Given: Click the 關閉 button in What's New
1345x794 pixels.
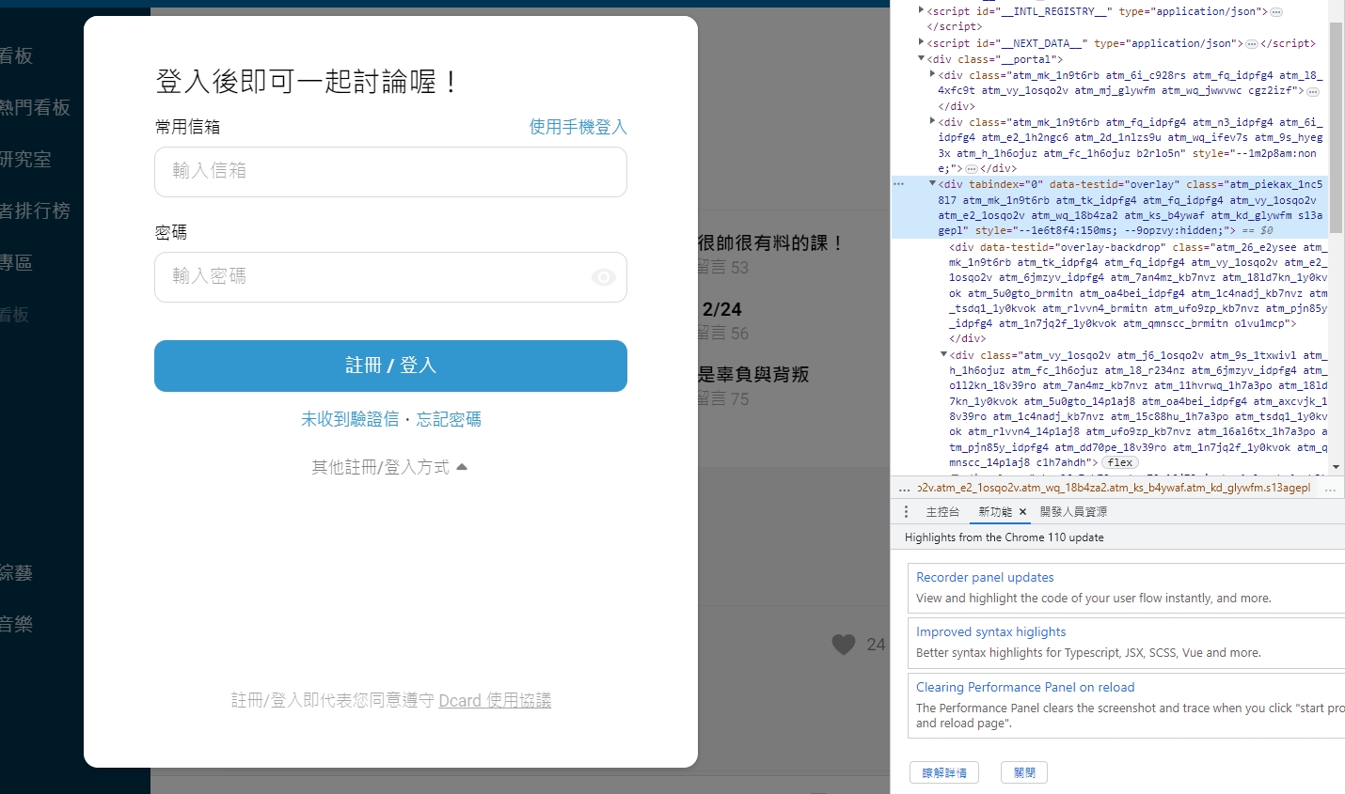Looking at the screenshot, I should tap(1024, 772).
